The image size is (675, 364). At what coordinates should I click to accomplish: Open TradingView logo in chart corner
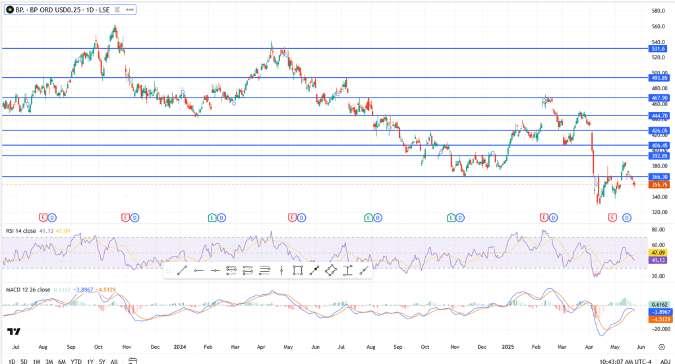pos(13,332)
